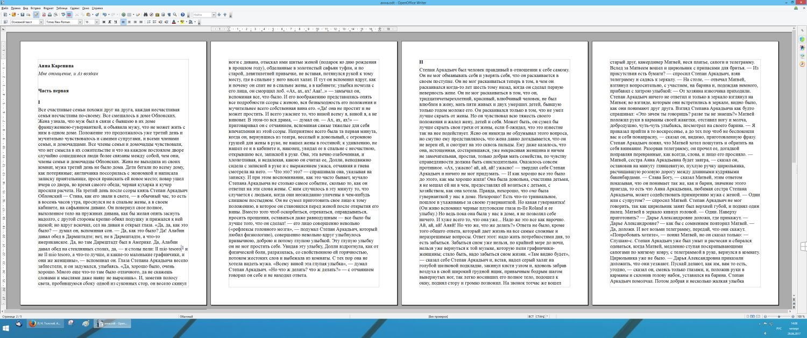Screen dimensions: 807x338
Task: Toggle Numbering list icon
Action: pos(148,22)
